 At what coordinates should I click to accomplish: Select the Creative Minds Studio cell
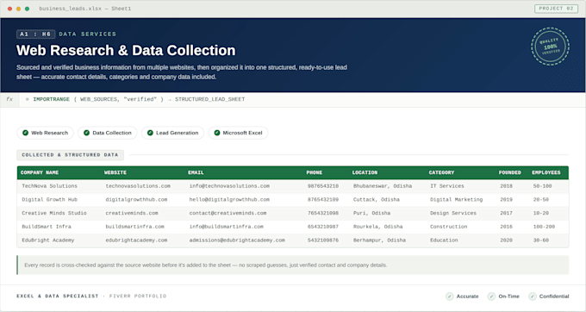point(54,213)
